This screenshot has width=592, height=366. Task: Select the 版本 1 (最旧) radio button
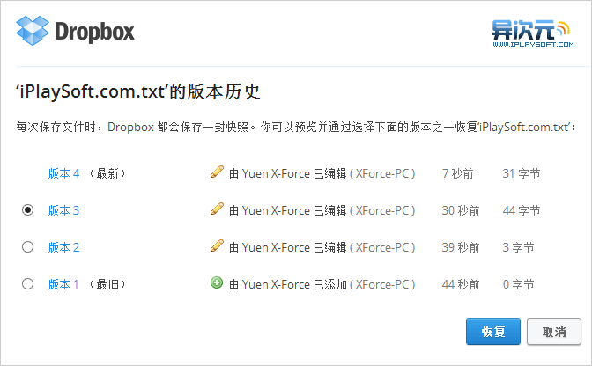point(27,284)
